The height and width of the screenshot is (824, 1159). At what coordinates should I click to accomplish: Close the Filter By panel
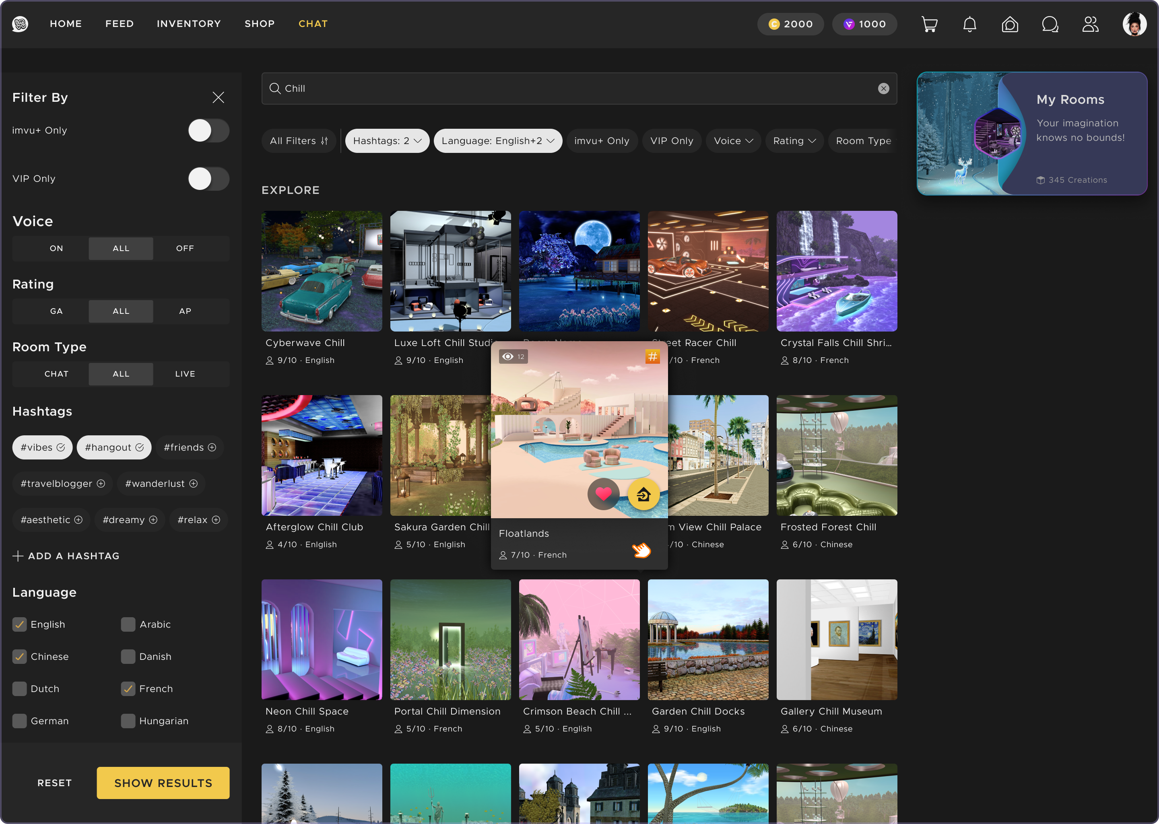tap(218, 97)
